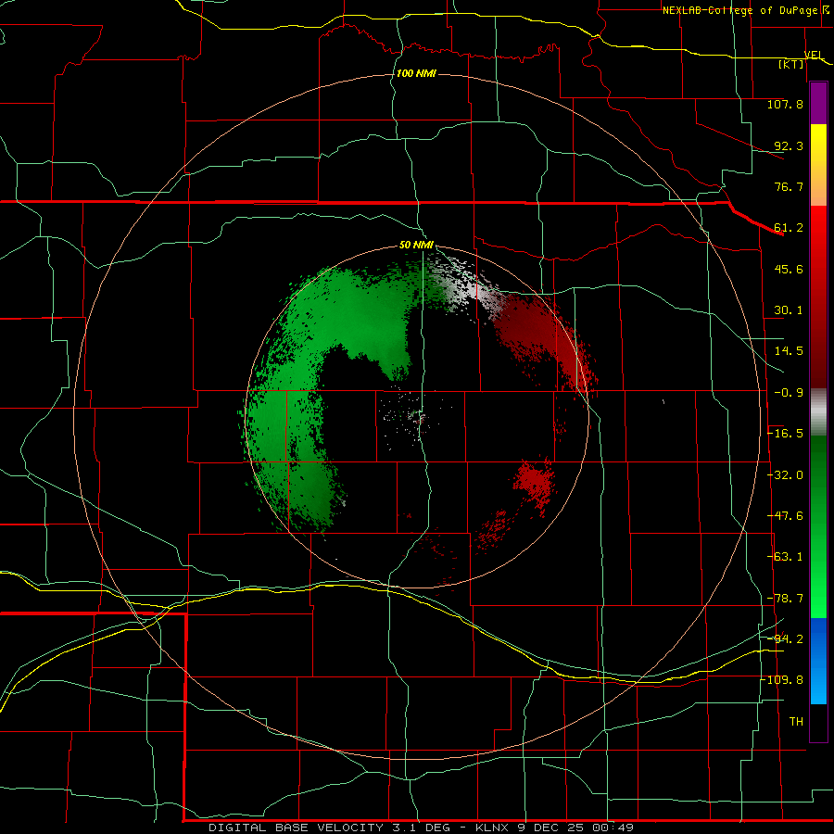Click the -63.1 legend value

click(x=785, y=557)
